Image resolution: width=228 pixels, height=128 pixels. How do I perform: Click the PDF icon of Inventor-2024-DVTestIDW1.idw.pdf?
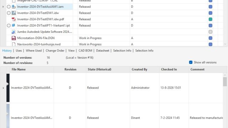[x=14, y=19]
